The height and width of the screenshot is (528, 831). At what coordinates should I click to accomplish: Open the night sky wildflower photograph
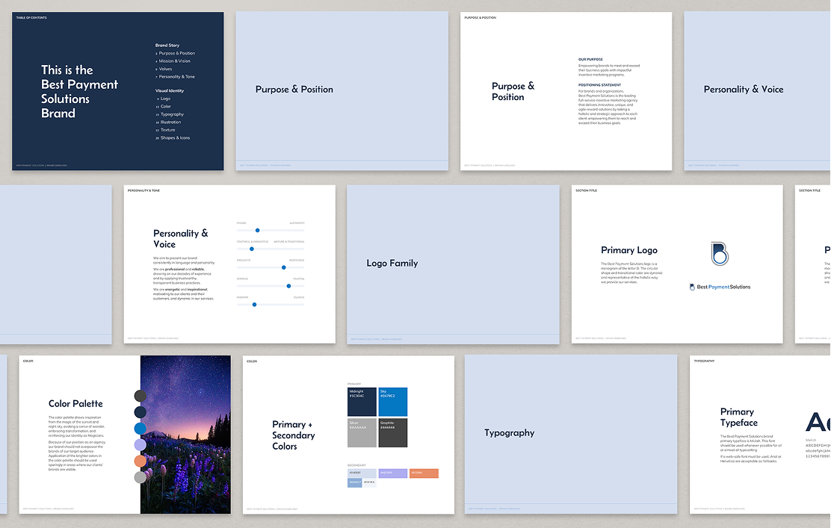[185, 434]
